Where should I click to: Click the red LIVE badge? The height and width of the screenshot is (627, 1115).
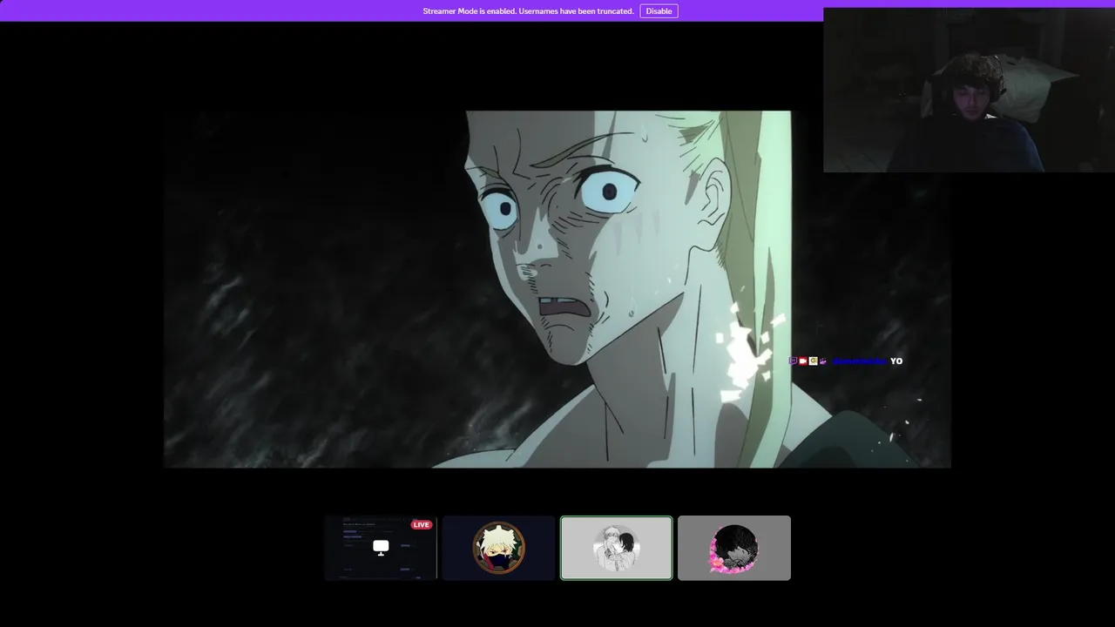tap(422, 524)
